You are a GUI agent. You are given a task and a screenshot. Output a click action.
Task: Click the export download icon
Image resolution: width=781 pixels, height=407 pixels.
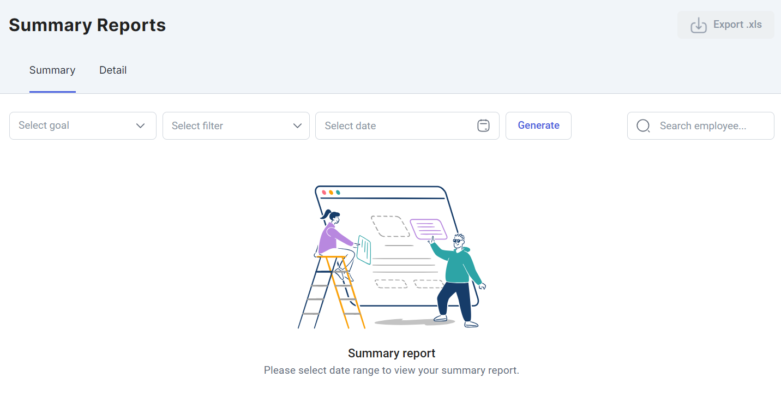pos(699,25)
